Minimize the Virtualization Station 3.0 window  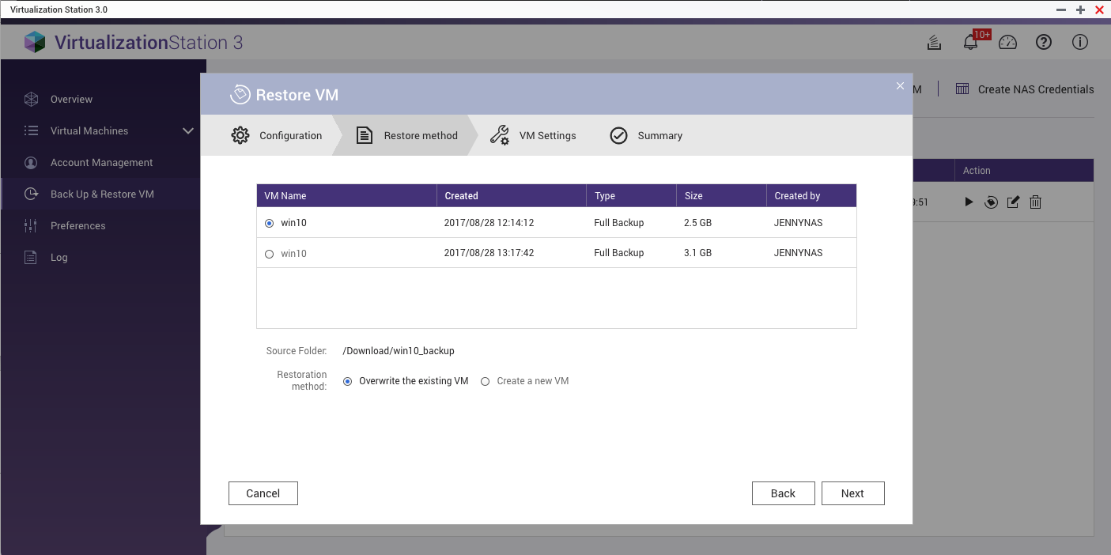tap(1062, 9)
